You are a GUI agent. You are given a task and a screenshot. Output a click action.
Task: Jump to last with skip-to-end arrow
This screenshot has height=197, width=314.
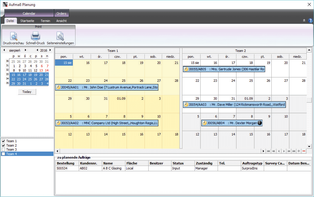(x=294, y=151)
